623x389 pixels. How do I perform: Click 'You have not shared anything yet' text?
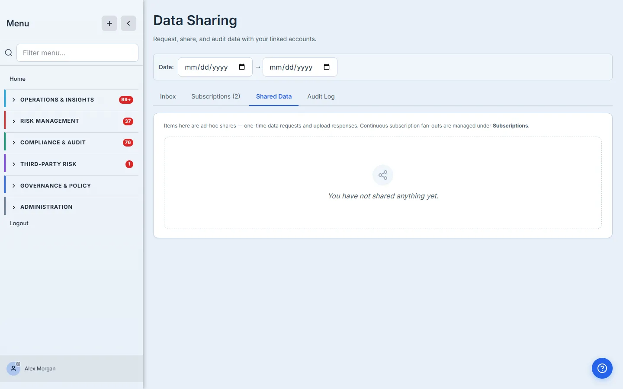[383, 196]
